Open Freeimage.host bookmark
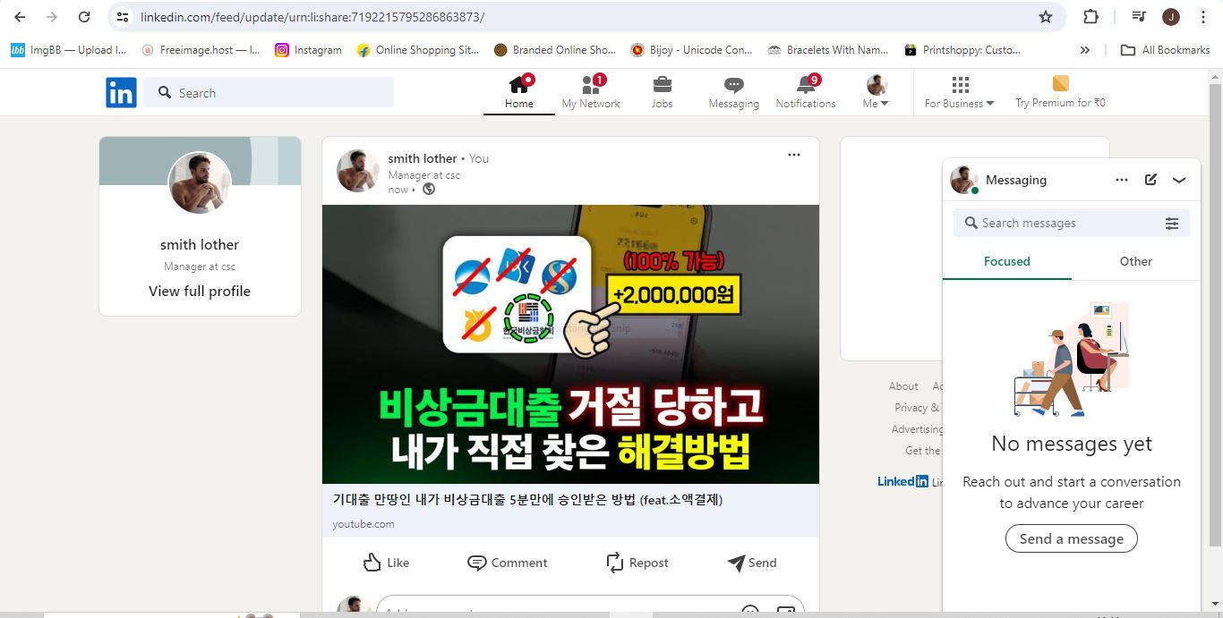 pyautogui.click(x=201, y=50)
